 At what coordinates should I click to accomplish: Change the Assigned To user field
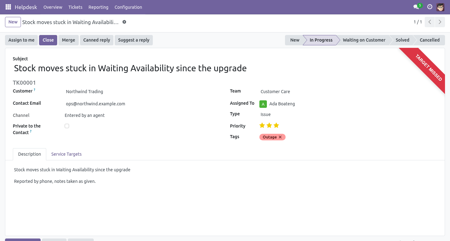[x=353, y=104]
